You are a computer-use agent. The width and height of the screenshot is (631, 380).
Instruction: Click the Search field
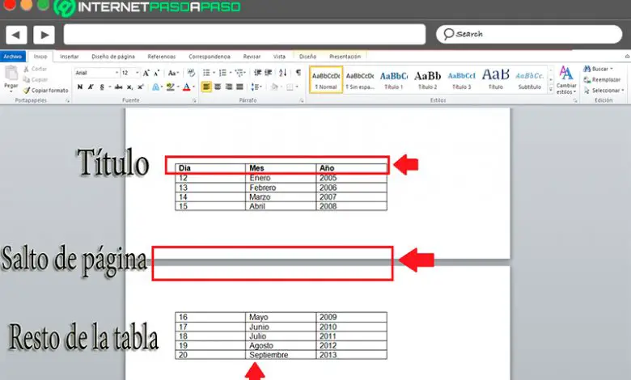coord(529,34)
